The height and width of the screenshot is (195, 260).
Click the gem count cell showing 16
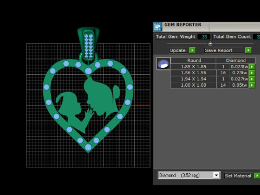tap(223, 73)
